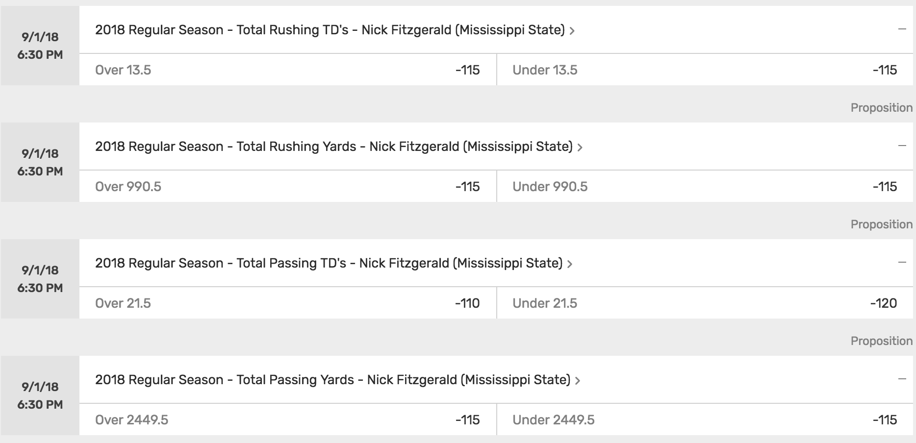The width and height of the screenshot is (916, 443).
Task: Collapse the Total Rushing Yards market with the minus icon
Action: tap(902, 146)
